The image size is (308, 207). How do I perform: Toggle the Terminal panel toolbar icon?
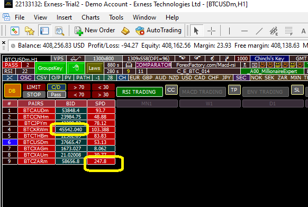pyautogui.click(x=44, y=31)
